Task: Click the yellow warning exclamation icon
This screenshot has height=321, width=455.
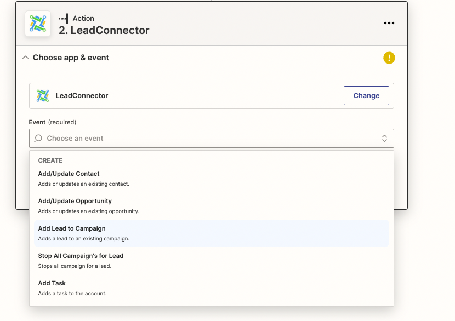Action: pos(389,58)
